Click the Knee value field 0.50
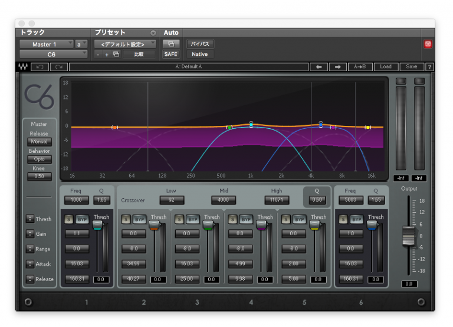Screen dimensions: 453x327 tap(40, 176)
